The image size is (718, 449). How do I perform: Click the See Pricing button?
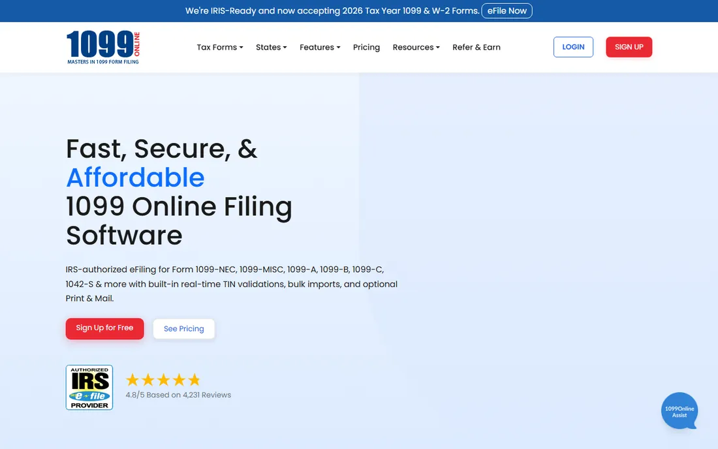click(183, 329)
